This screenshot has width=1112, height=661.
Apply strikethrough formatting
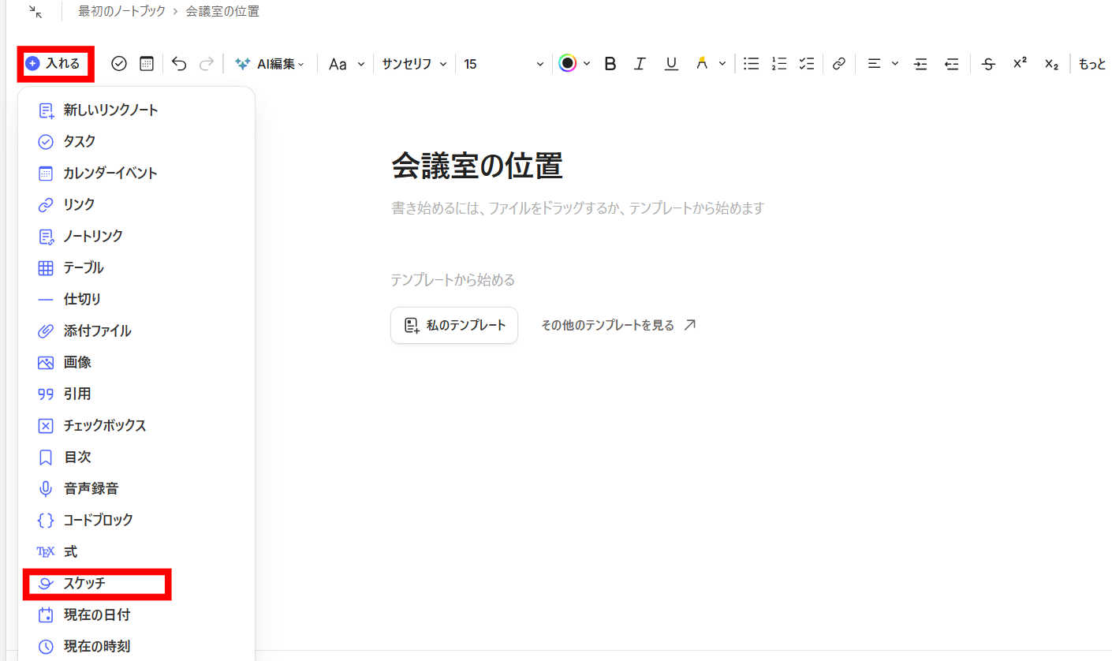tap(988, 63)
